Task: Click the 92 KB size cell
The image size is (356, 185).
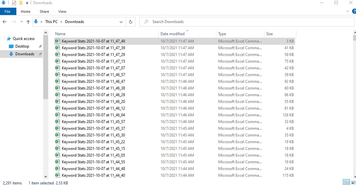Action: (289, 81)
